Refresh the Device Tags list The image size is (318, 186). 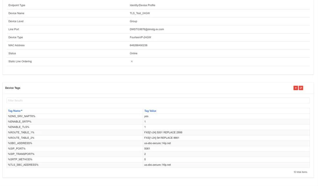301,88
